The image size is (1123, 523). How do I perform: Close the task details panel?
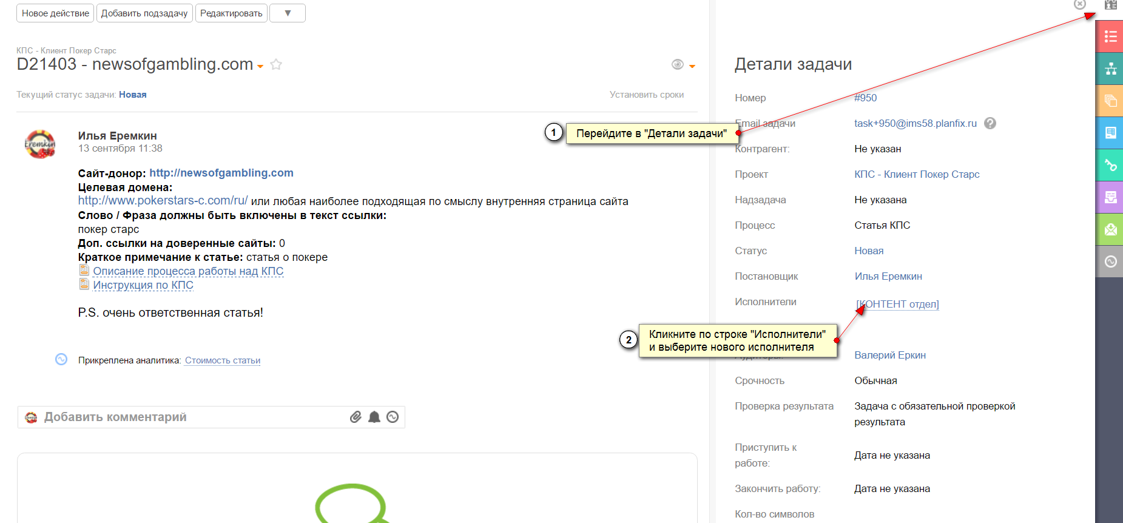point(1079,4)
